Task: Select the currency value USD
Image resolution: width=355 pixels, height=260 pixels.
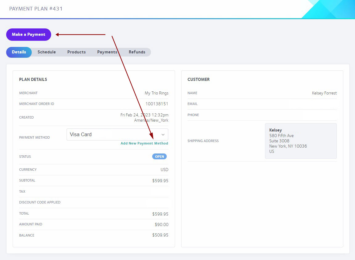Action: pos(164,170)
